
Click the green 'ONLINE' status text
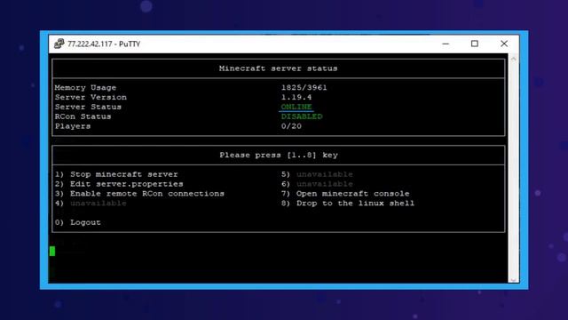[296, 107]
